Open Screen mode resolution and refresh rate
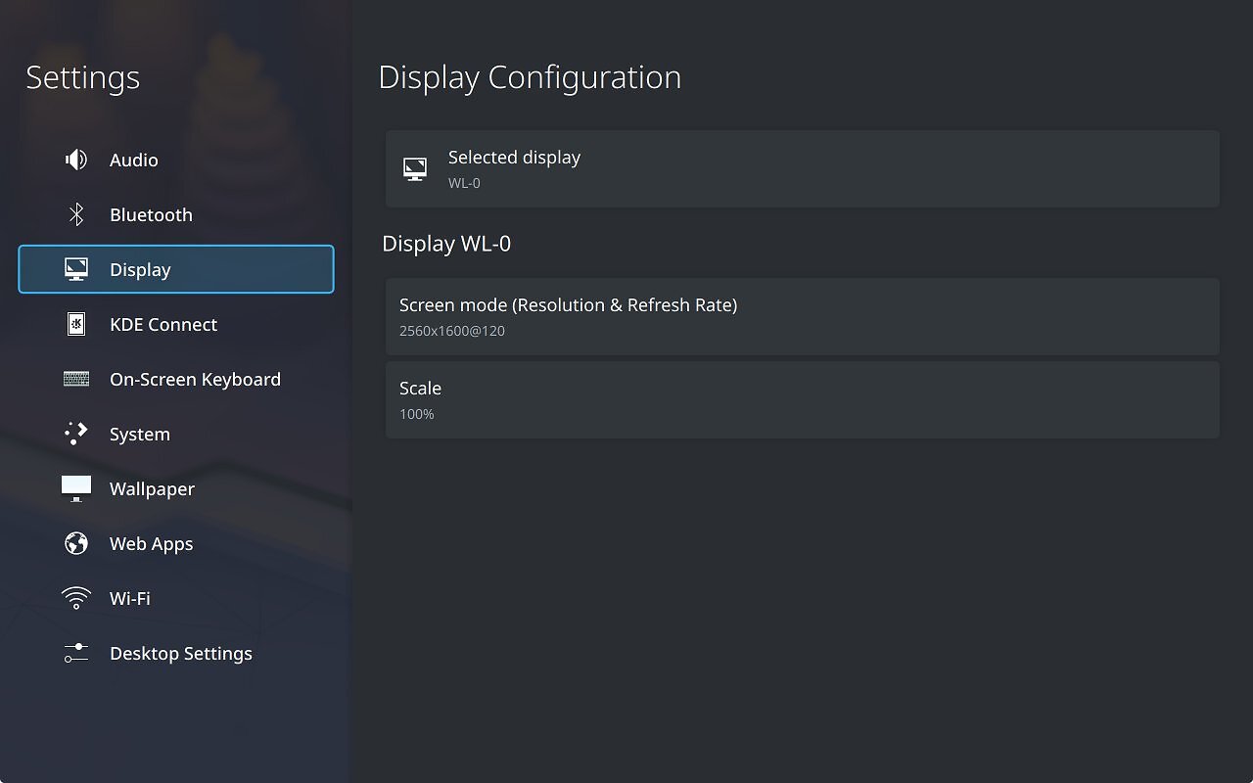This screenshot has height=783, width=1253. coord(803,316)
